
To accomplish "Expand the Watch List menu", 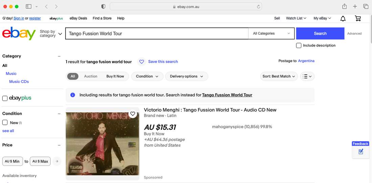I will pyautogui.click(x=296, y=18).
